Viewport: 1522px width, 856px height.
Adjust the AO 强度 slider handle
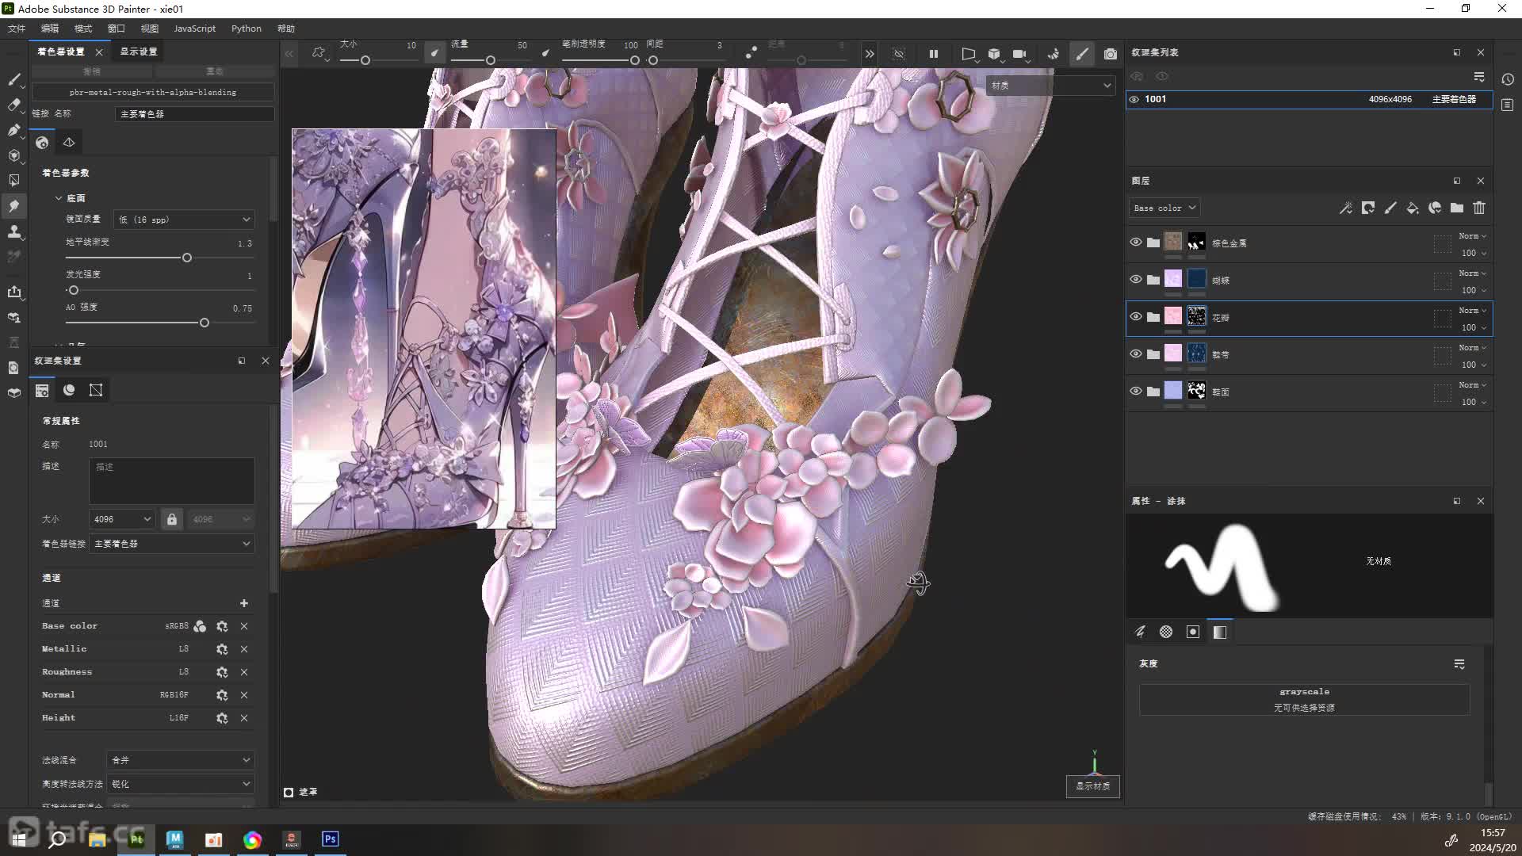pos(205,323)
